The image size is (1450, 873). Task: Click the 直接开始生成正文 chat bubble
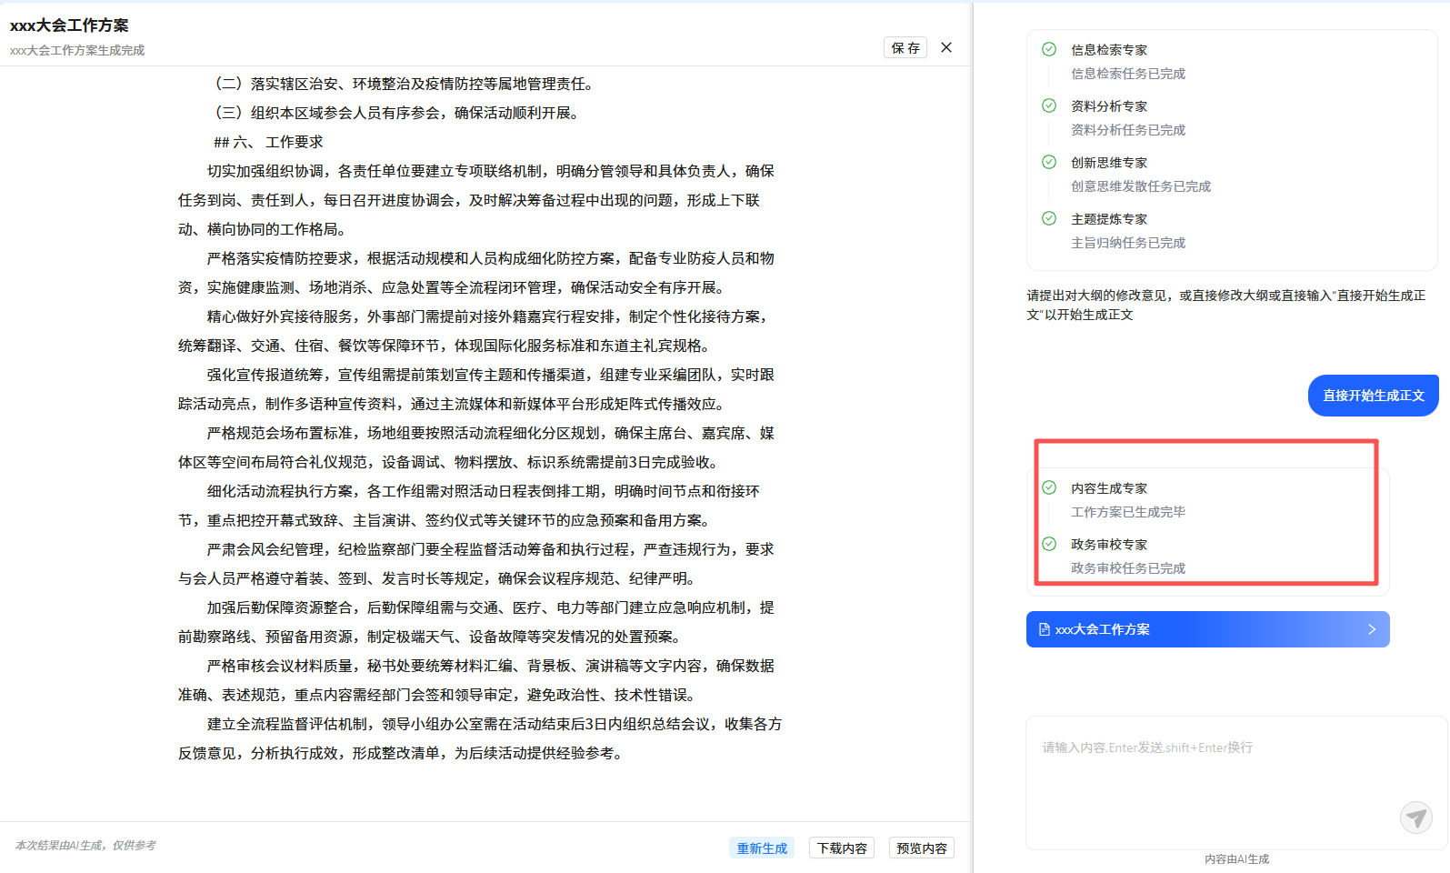point(1373,396)
